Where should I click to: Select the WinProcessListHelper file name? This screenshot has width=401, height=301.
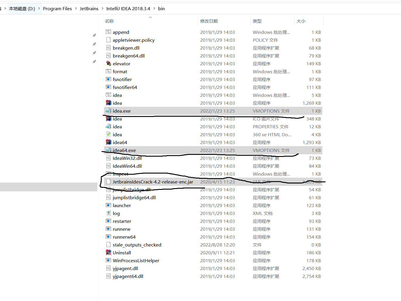[136, 260]
